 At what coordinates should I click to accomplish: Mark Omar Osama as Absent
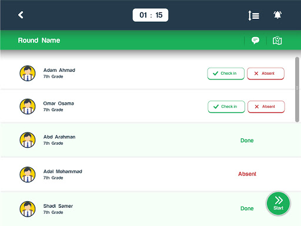266,107
